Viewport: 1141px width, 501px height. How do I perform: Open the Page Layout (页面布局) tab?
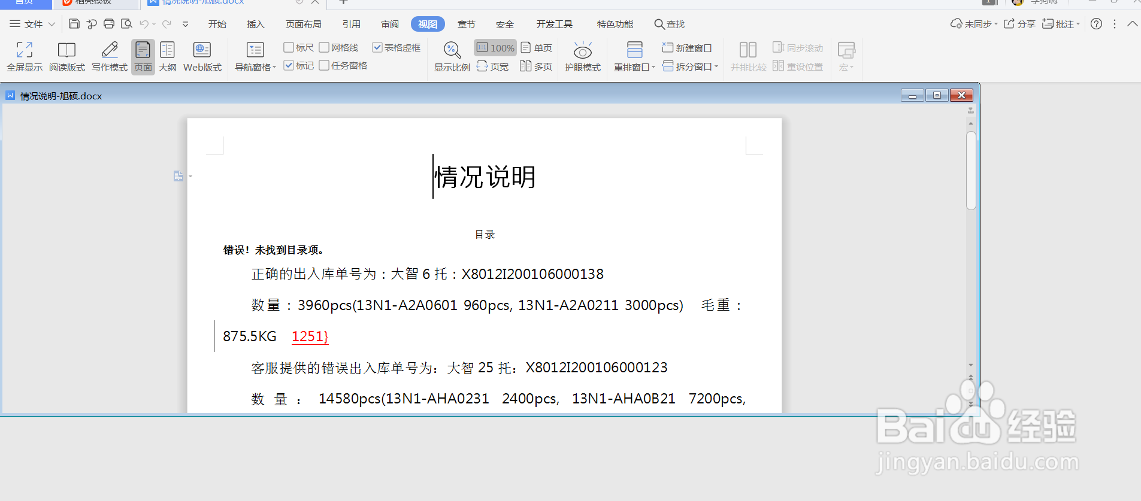click(304, 24)
